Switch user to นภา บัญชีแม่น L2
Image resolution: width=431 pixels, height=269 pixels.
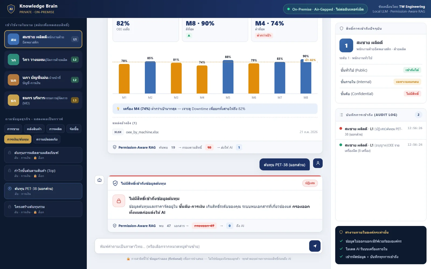(x=43, y=80)
